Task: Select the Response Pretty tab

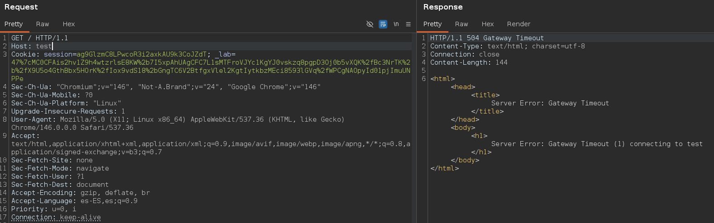Action: click(433, 24)
